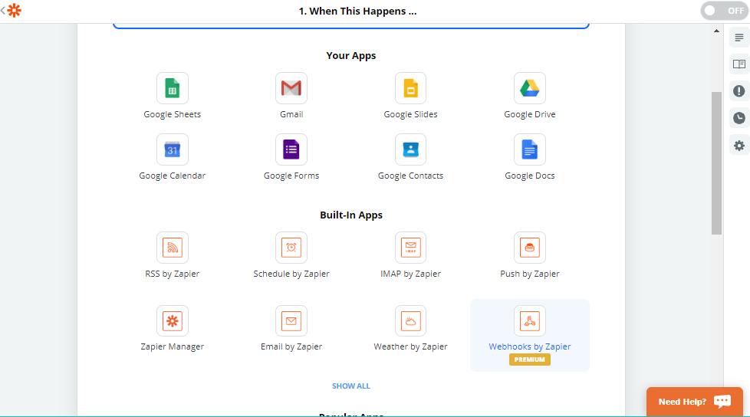The image size is (750, 417).
Task: Select the Google Sheets app icon
Action: tap(172, 89)
